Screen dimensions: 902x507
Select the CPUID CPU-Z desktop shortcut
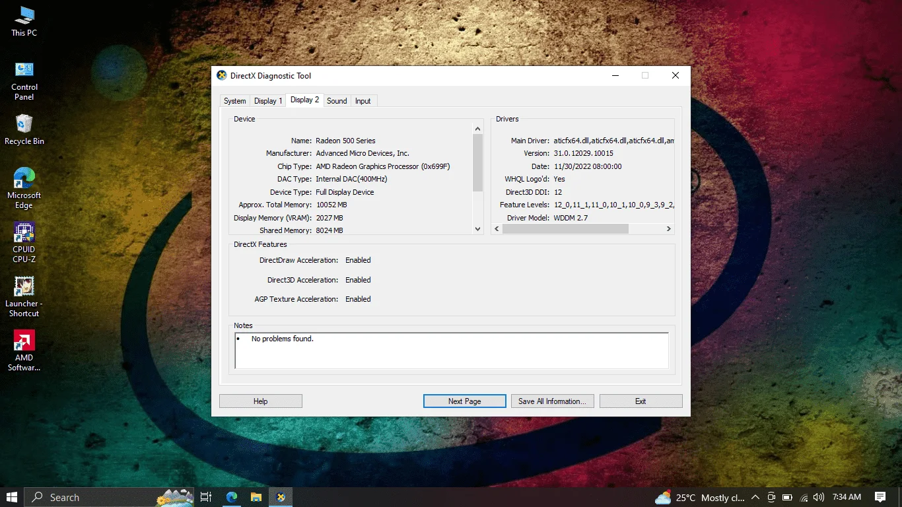(24, 243)
